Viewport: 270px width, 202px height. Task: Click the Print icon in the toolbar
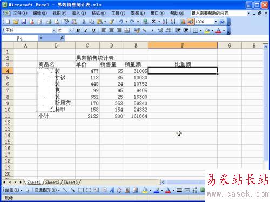coord(49,22)
